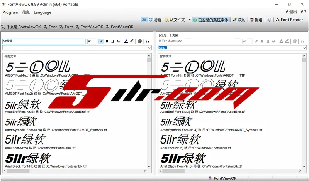Viewport: 309px width, 181px height.
Task: Click left pane vertical scrollbar thumb
Action: (149, 60)
